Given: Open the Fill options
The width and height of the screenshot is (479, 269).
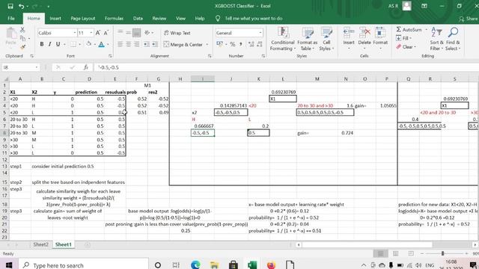Looking at the screenshot, I should (x=403, y=38).
